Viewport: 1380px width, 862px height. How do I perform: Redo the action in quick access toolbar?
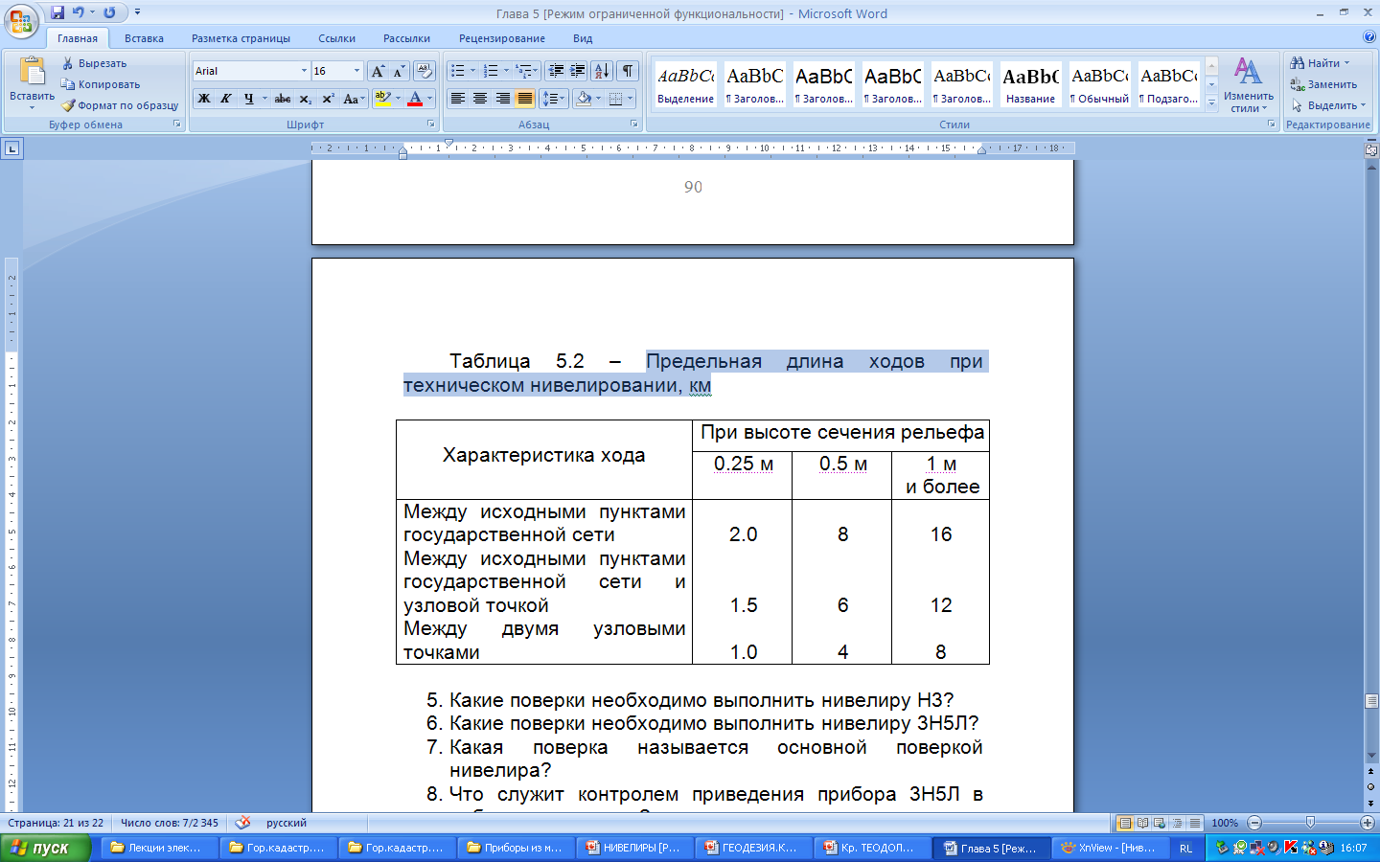click(x=109, y=13)
